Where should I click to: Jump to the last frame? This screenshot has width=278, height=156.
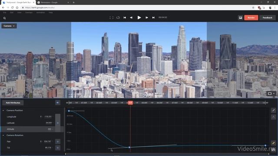153,18
